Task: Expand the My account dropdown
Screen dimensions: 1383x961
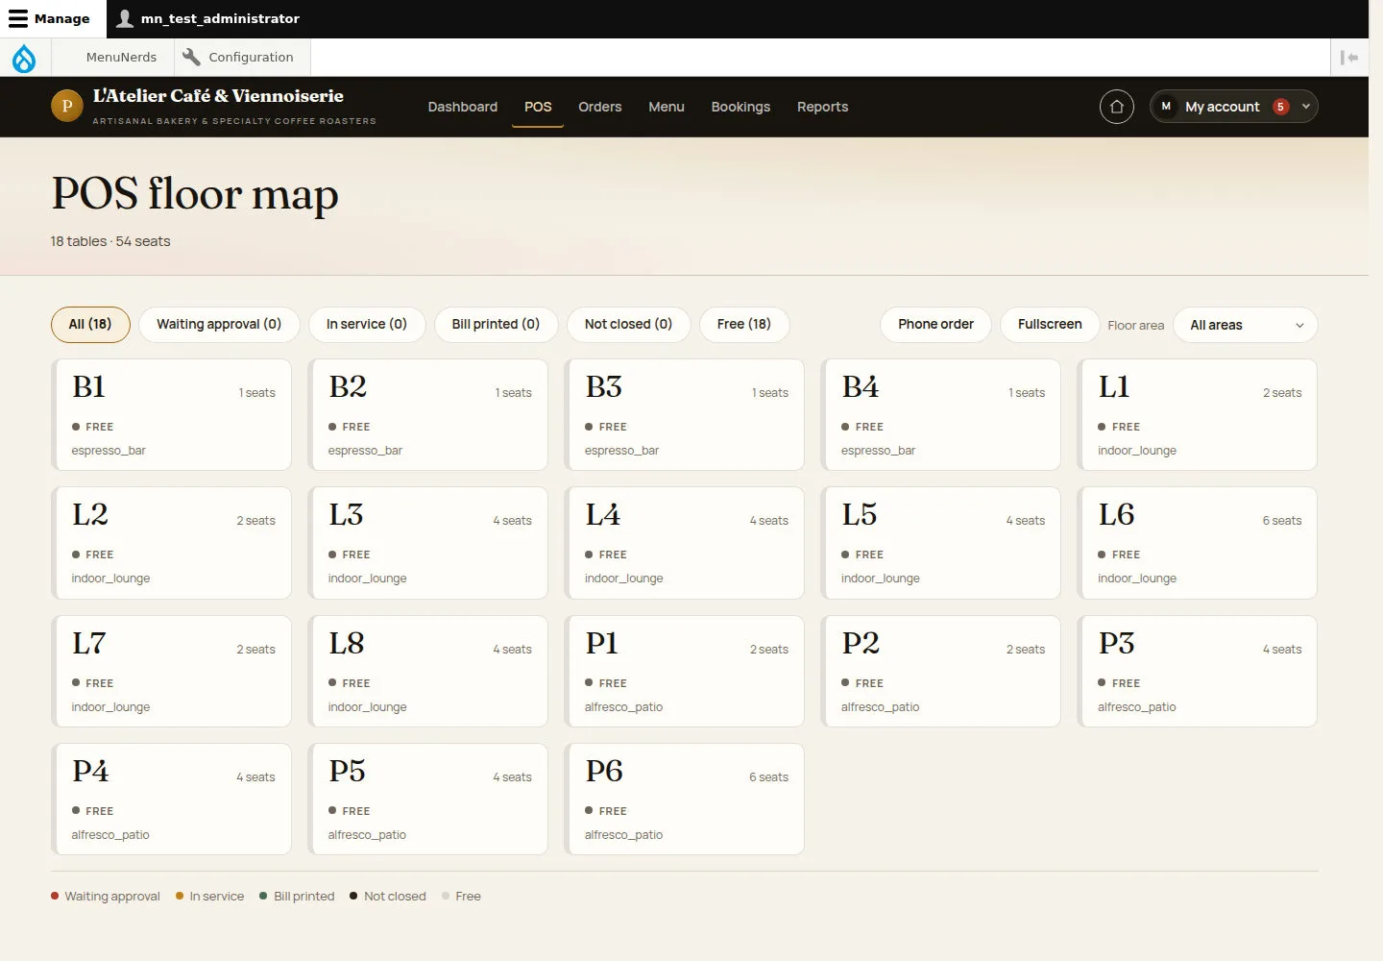Action: coord(1233,107)
